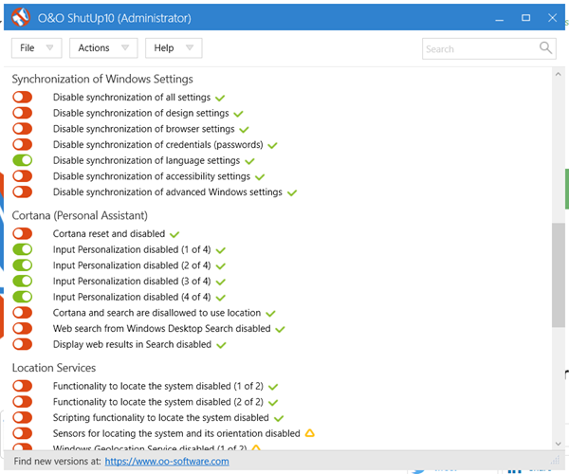Turn off 'Input Personalization disabled (3 of 4)' switch
569x474 pixels.
(23, 282)
